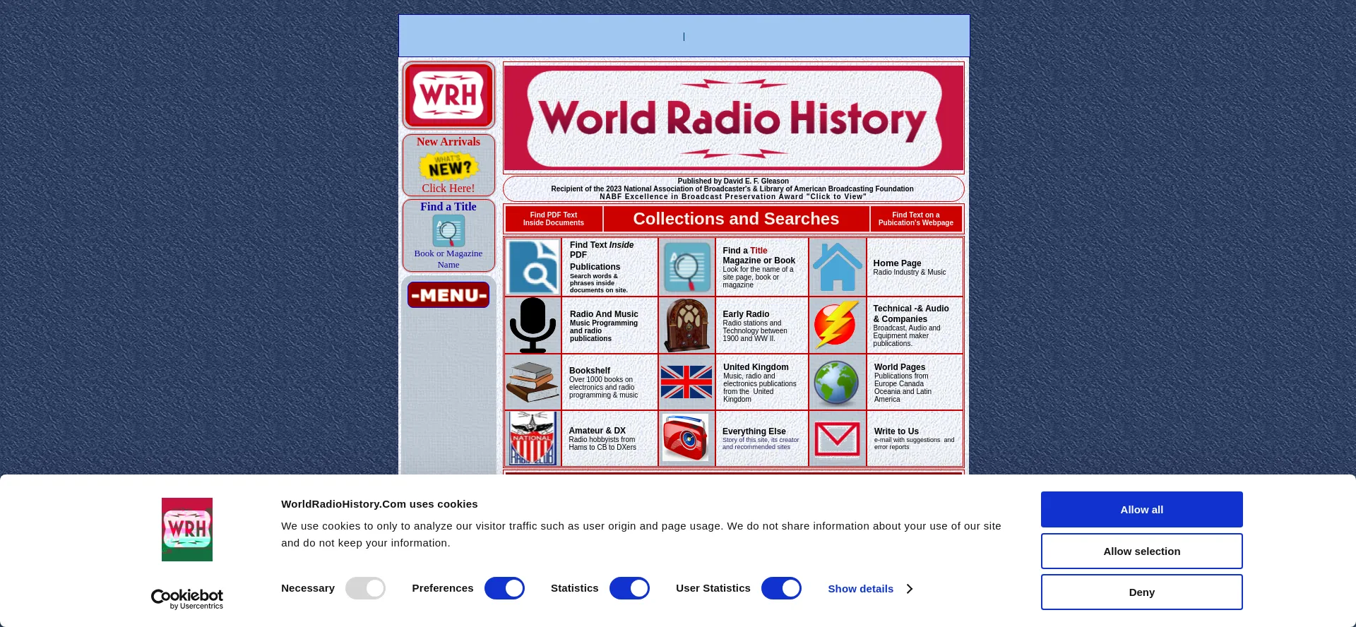This screenshot has height=627, width=1356.
Task: Open the Early Radio section link
Action: click(x=746, y=314)
